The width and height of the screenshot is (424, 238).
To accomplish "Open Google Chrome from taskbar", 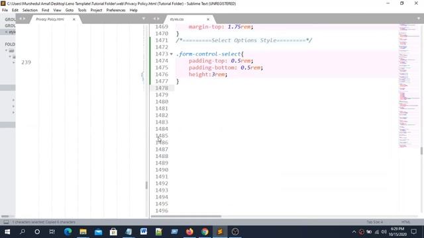I will point(205,232).
